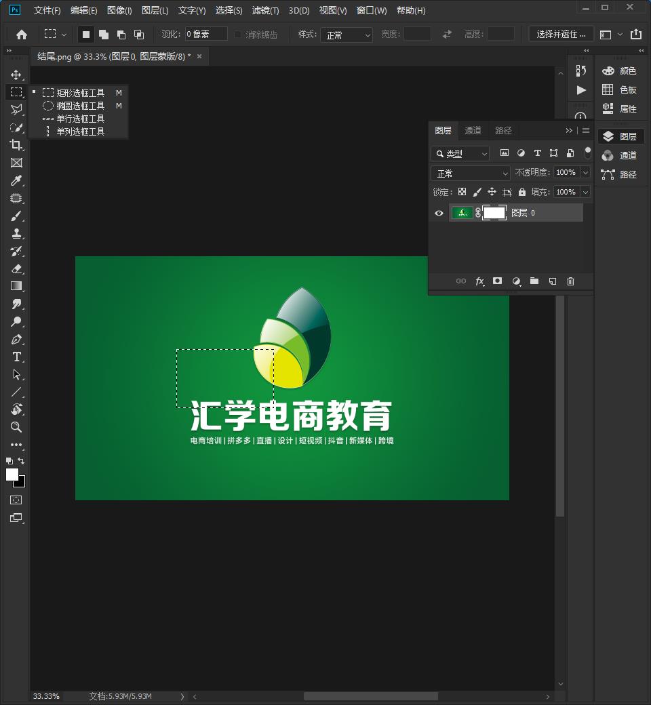
Task: Switch to the 通道 tab in Layers panel
Action: 473,130
